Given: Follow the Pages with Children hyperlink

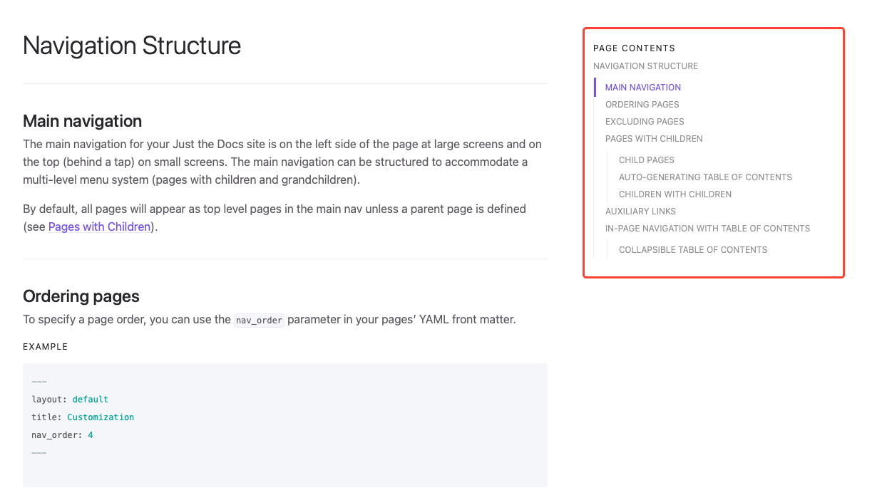Looking at the screenshot, I should pos(99,227).
